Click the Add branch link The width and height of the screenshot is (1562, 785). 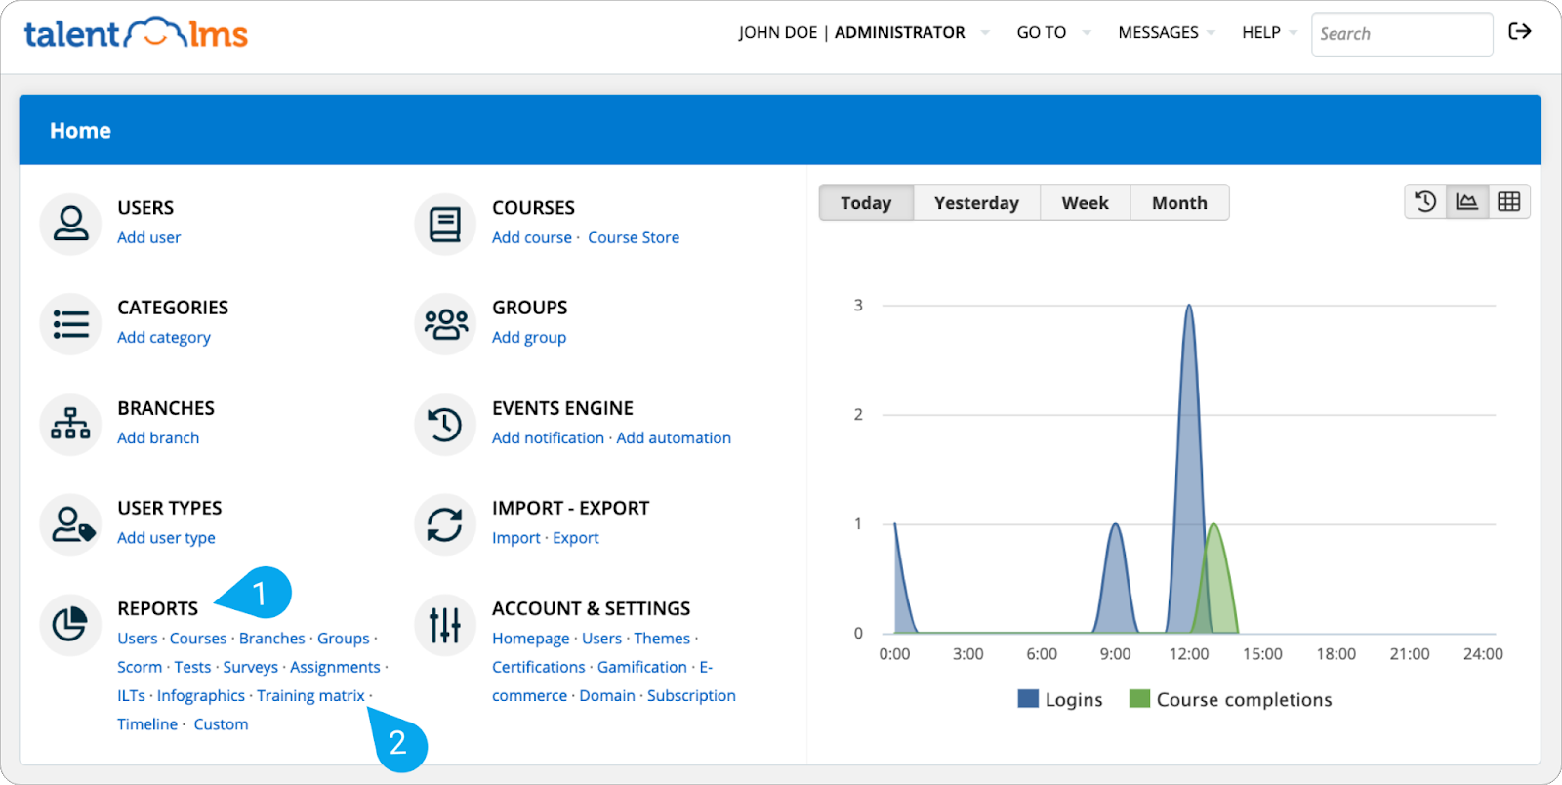click(158, 437)
